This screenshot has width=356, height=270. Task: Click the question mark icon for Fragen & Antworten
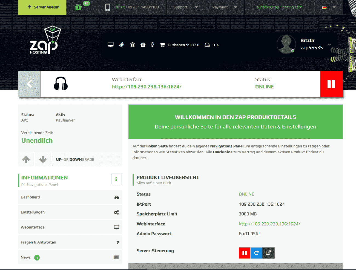coord(118,242)
